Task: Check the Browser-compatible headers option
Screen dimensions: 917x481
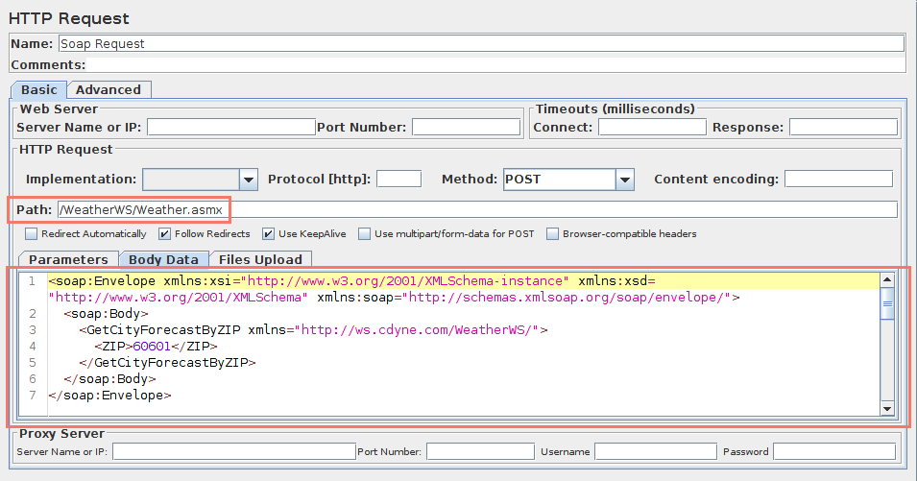Action: (553, 234)
